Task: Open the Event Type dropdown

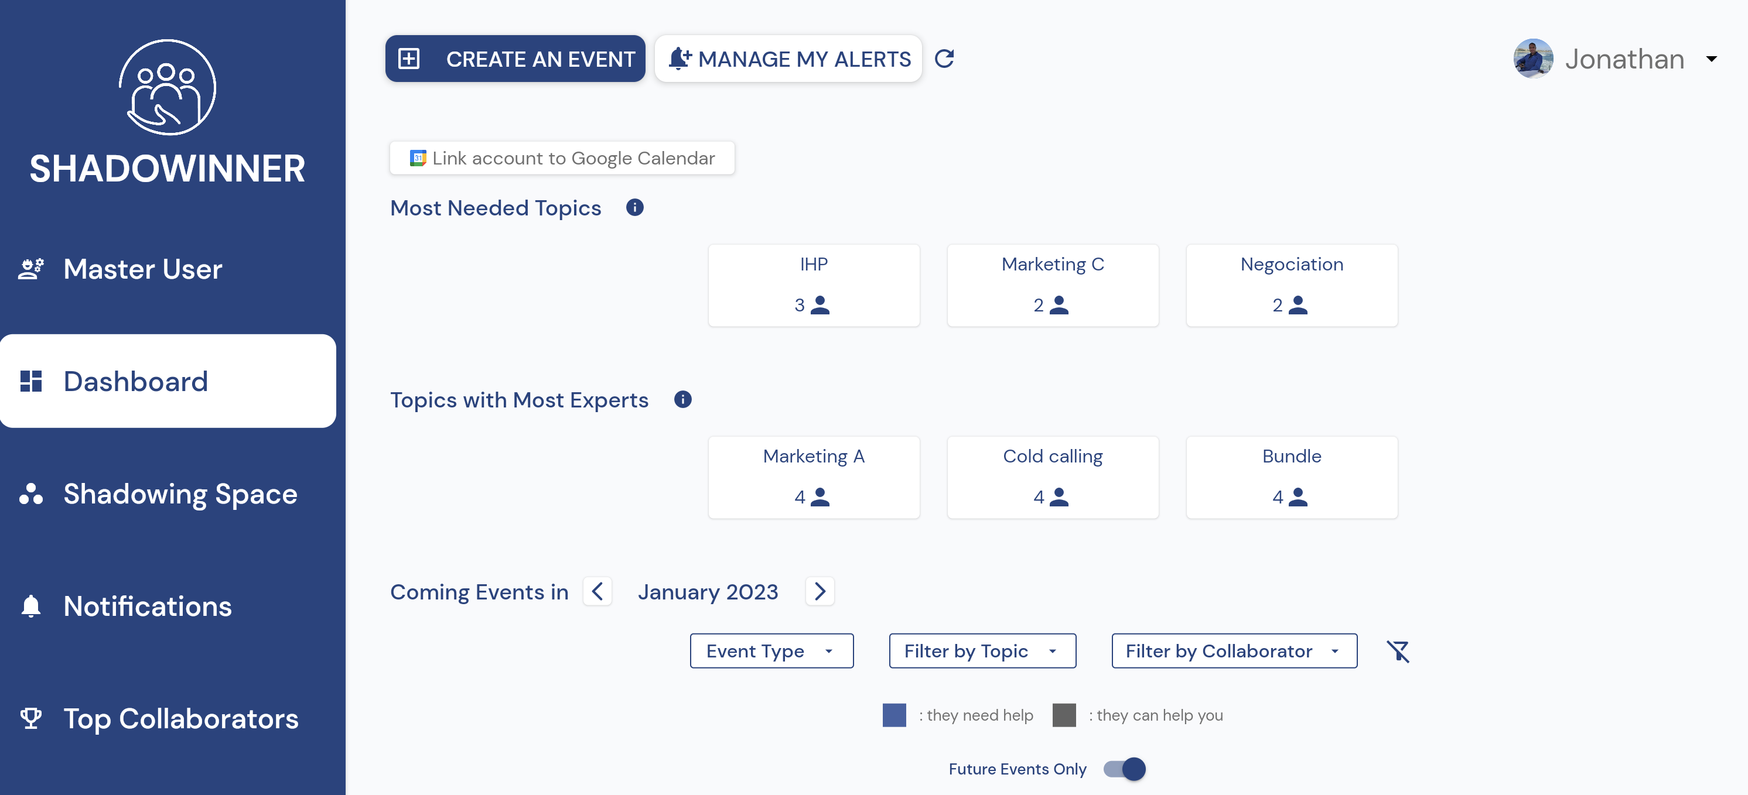Action: (x=771, y=651)
